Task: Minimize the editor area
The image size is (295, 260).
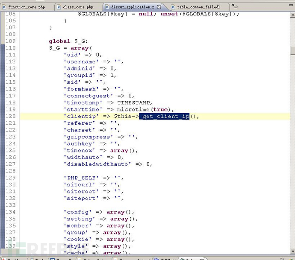Action: (x=291, y=5)
